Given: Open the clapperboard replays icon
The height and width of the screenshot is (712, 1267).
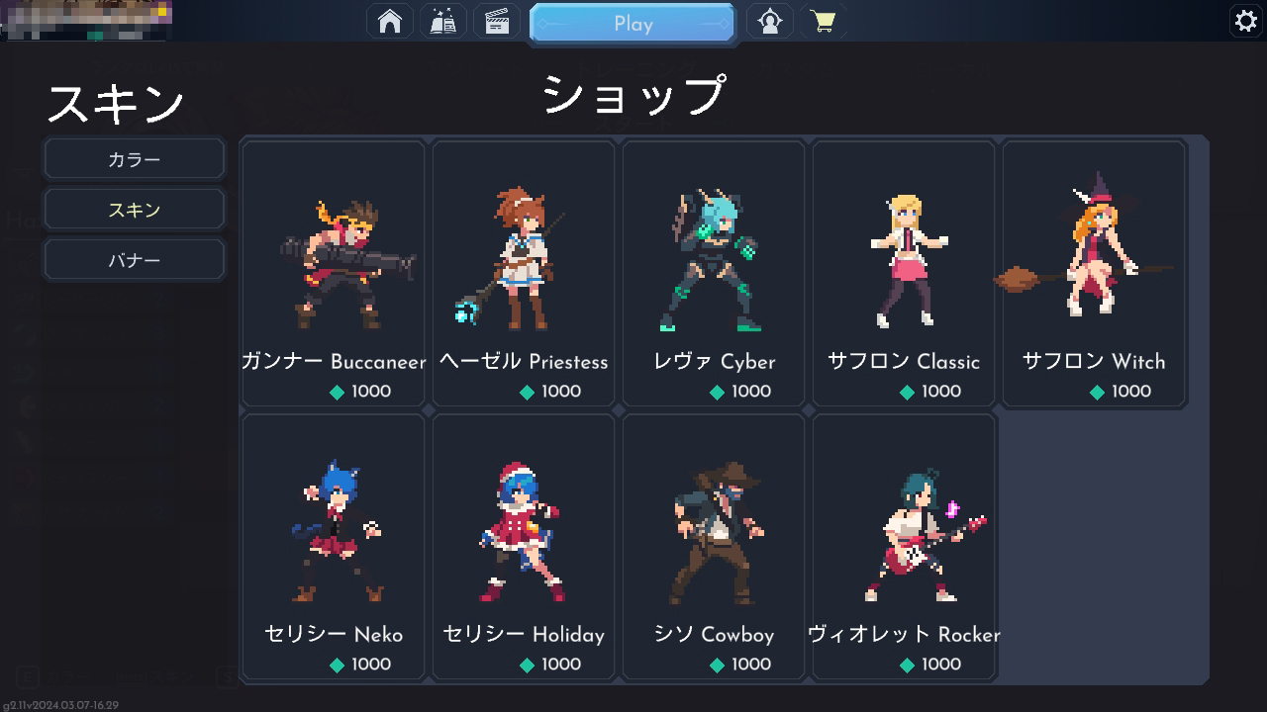Looking at the screenshot, I should coord(497,22).
